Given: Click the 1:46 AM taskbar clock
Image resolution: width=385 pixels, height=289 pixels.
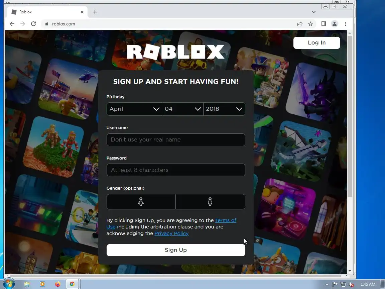Looking at the screenshot, I should point(368,284).
